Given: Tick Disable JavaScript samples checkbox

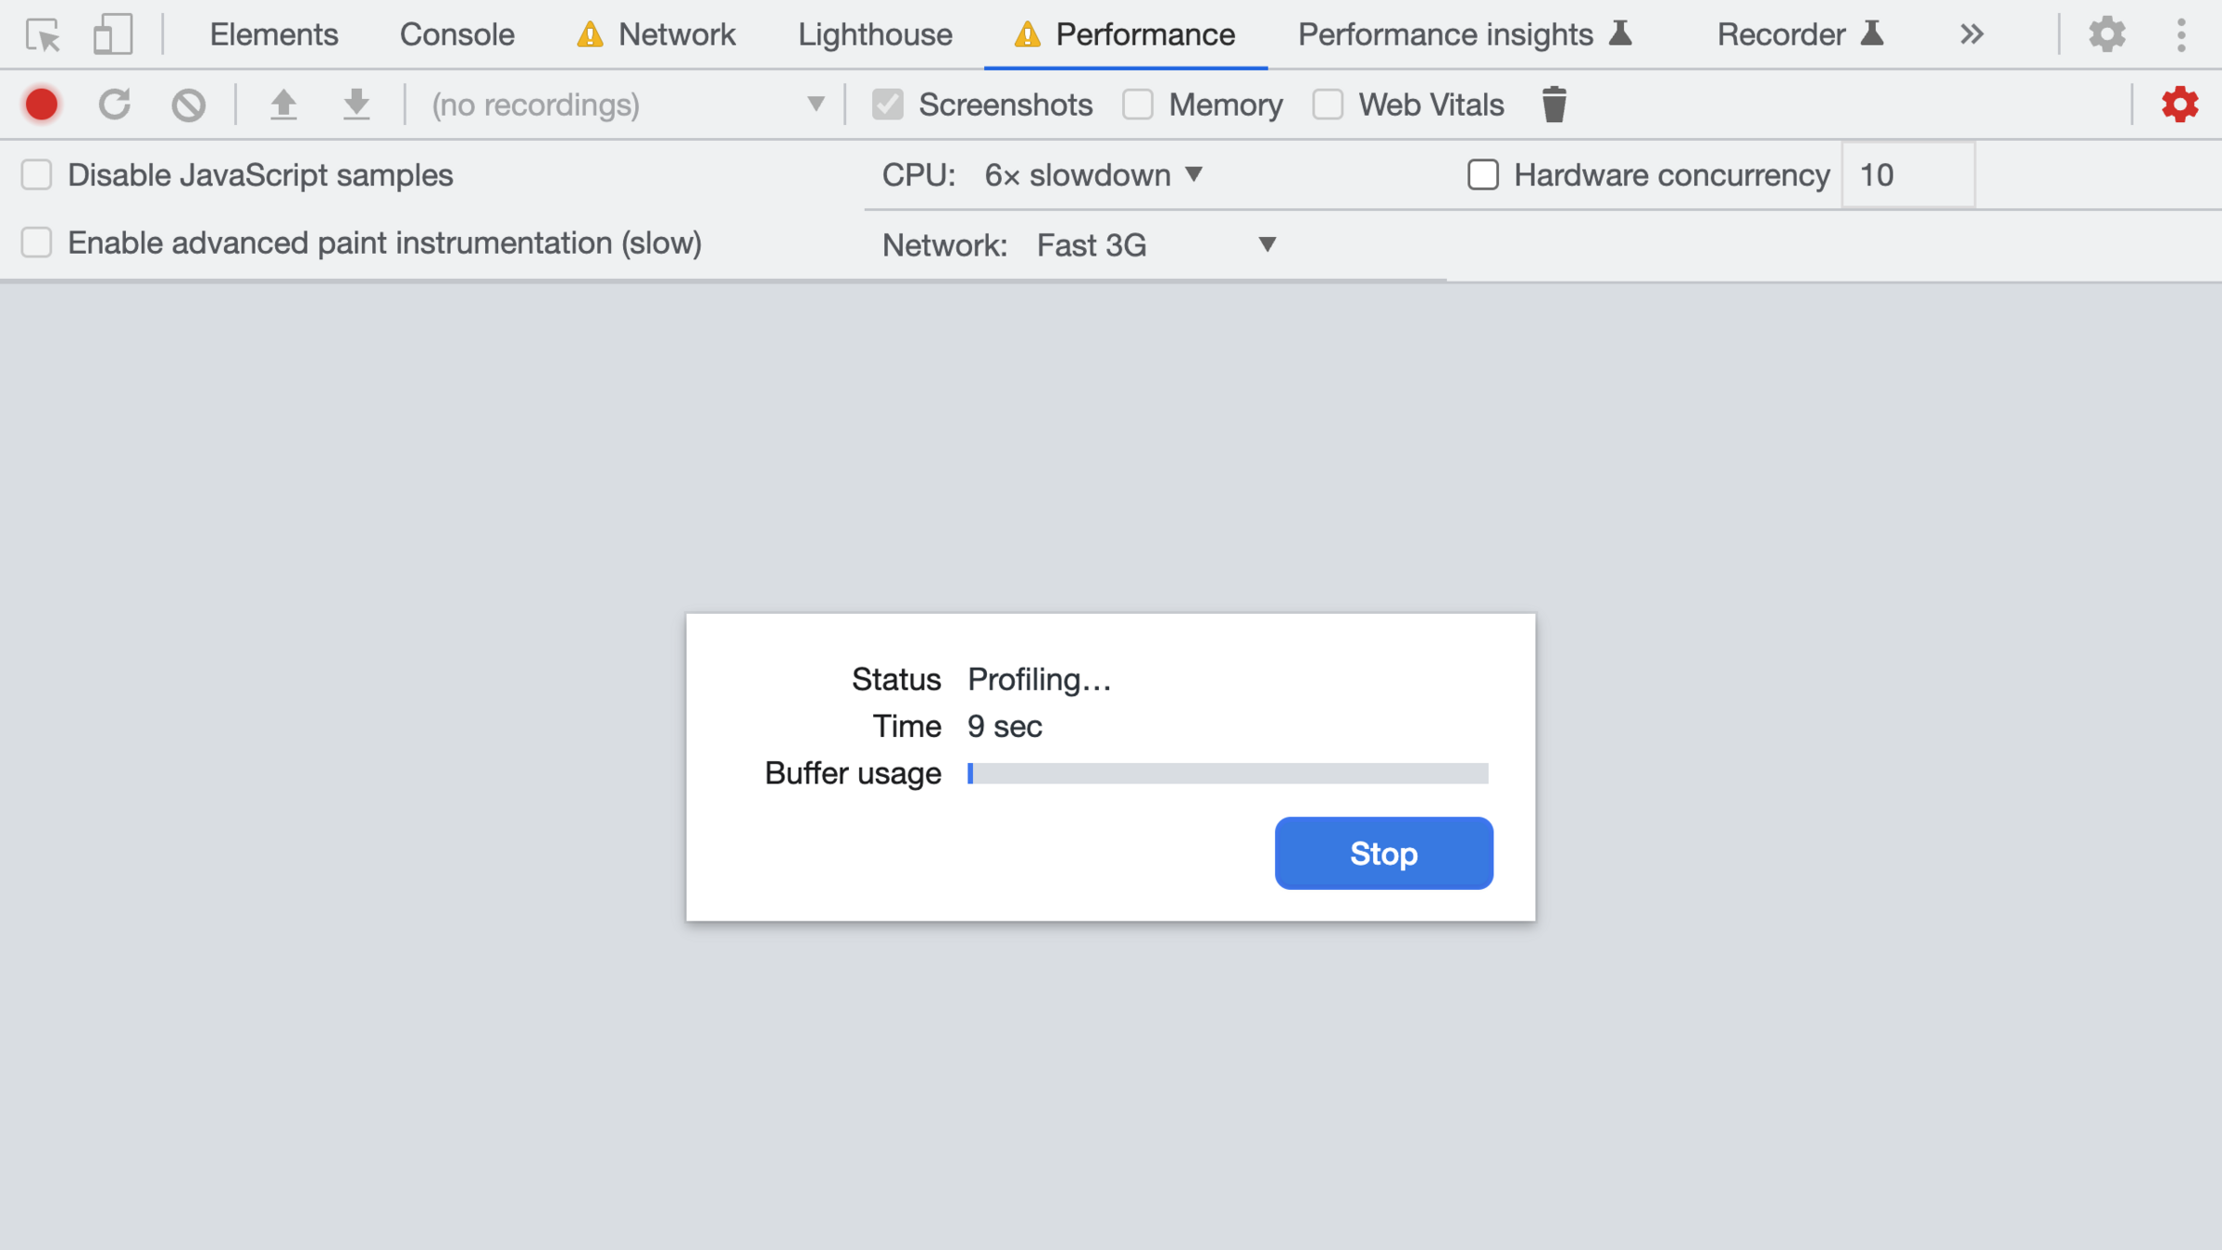Looking at the screenshot, I should tap(37, 175).
